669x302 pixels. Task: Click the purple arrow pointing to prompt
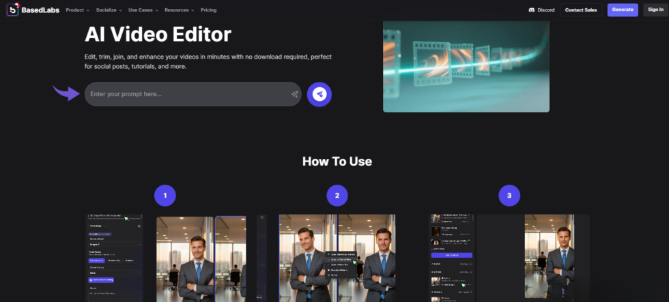click(66, 93)
